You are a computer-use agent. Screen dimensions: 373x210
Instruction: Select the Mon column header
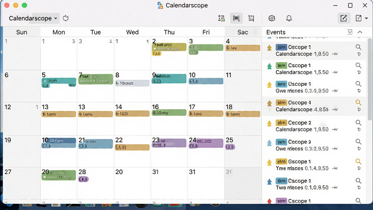[x=59, y=32]
